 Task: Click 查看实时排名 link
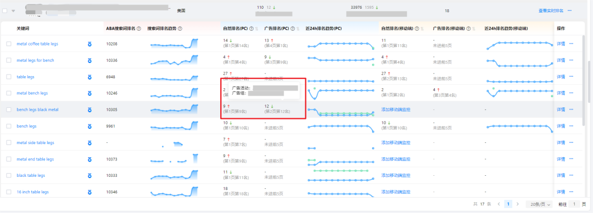551,11
